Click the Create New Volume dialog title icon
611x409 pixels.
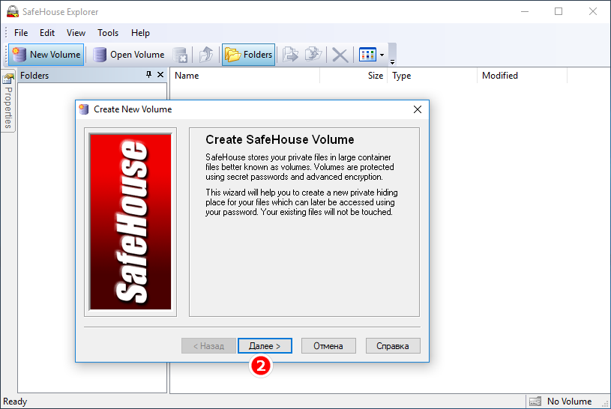[x=84, y=109]
